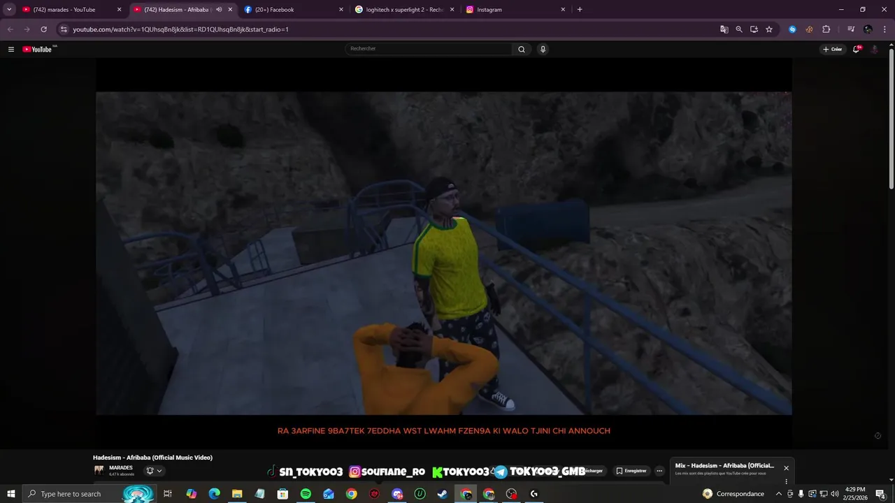Open the MARADES channel avatar
The width and height of the screenshot is (895, 503).
pos(99,470)
